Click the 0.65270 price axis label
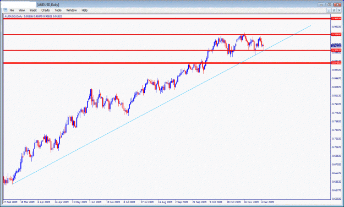344x207 pixels. coord(337,173)
